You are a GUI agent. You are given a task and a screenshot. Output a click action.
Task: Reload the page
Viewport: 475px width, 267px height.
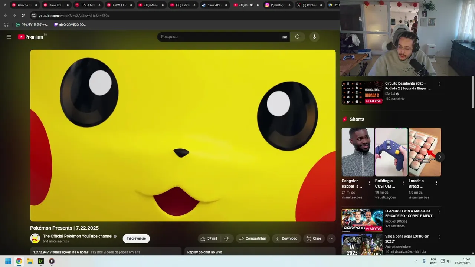(x=23, y=16)
